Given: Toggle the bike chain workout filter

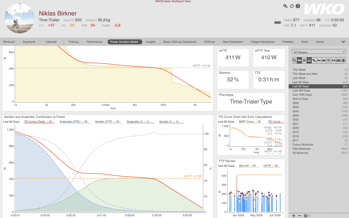Looking at the screenshot, I should (x=299, y=60).
